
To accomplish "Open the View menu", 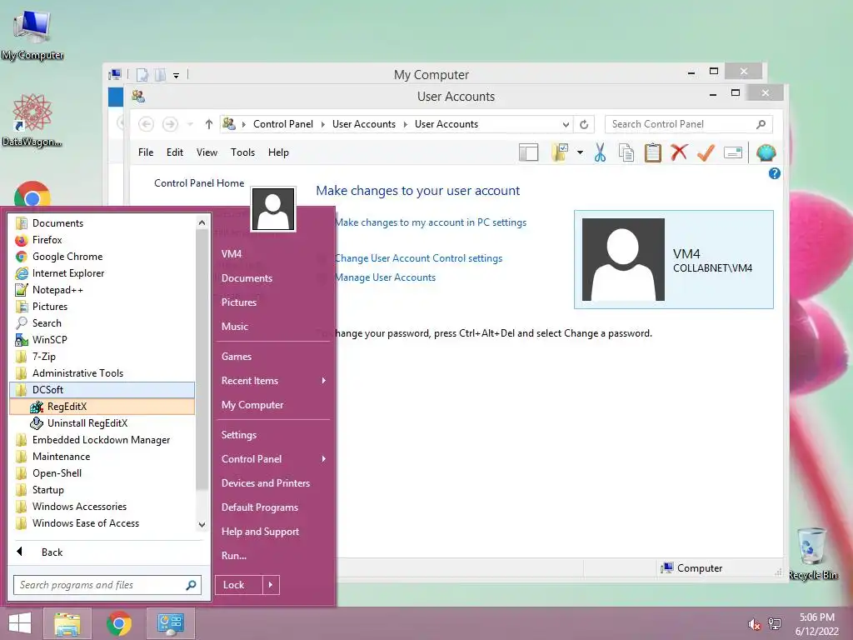I will 207,153.
